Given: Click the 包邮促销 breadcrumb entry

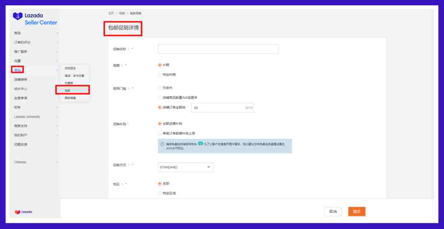Looking at the screenshot, I should 136,13.
